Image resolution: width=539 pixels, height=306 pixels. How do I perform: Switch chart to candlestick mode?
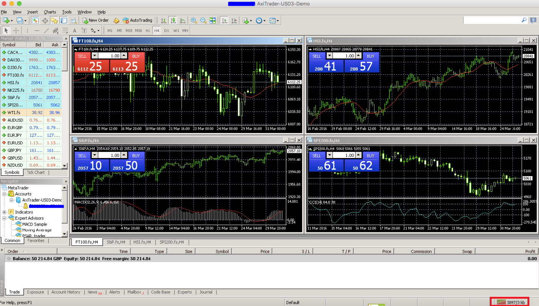pos(173,20)
